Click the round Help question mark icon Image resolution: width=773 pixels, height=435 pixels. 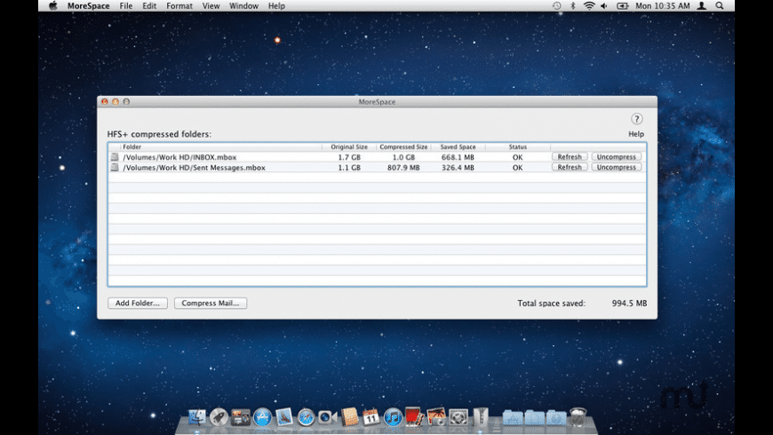(636, 119)
